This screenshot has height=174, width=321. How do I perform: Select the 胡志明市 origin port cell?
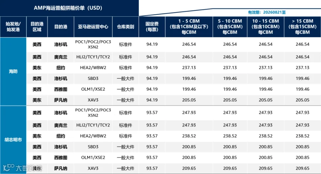pos(13,140)
